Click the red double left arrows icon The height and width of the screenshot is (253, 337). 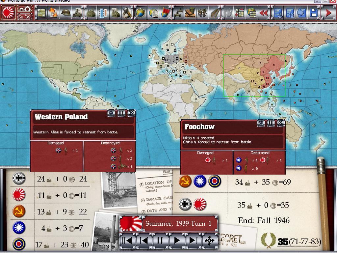tap(264, 13)
